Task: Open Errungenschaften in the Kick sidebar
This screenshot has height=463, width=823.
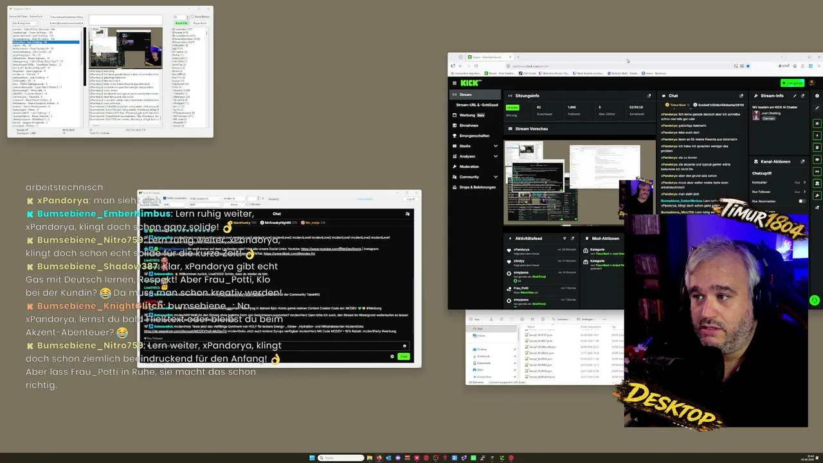Action: click(475, 136)
